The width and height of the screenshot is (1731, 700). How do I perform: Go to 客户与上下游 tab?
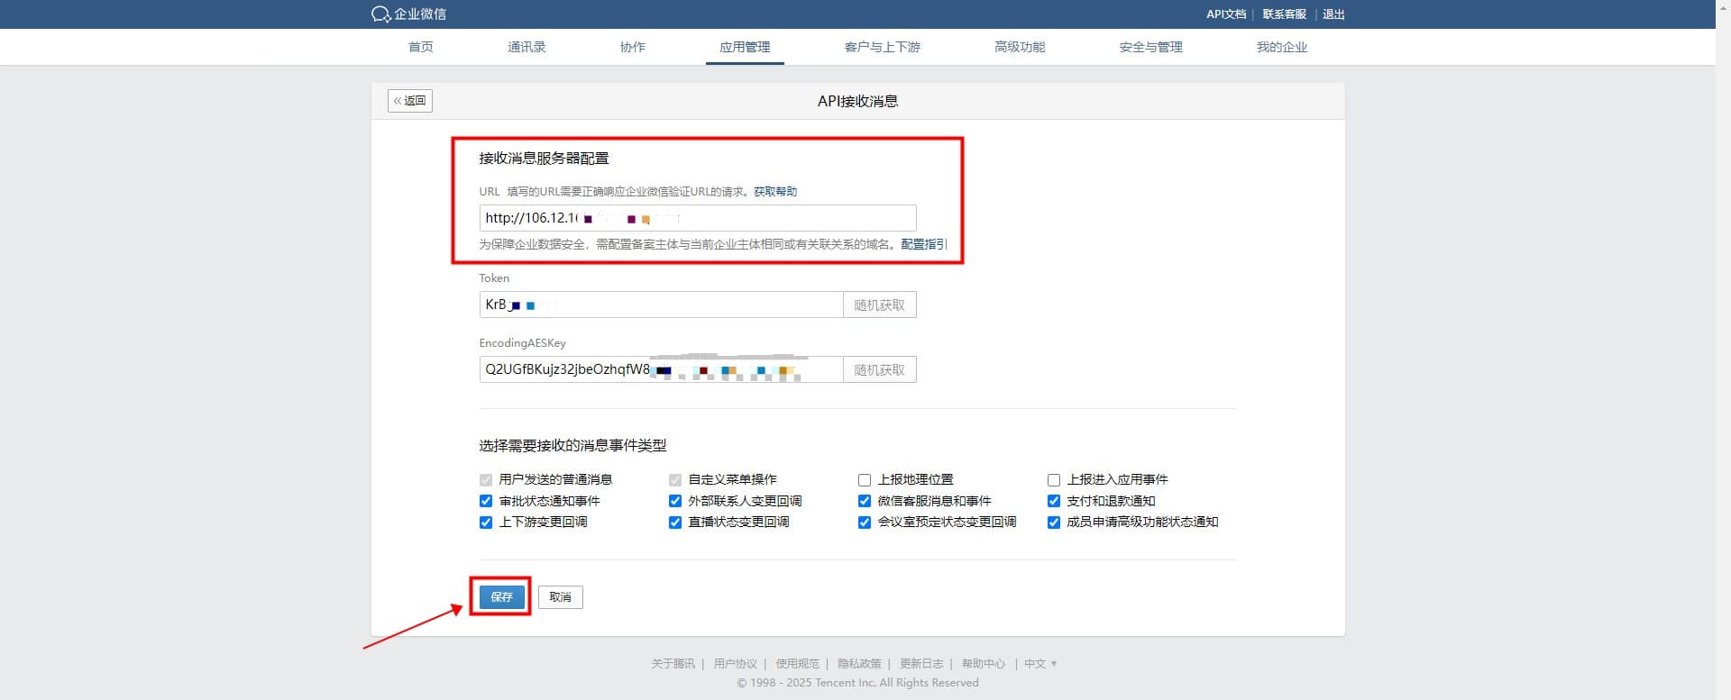[x=883, y=47]
